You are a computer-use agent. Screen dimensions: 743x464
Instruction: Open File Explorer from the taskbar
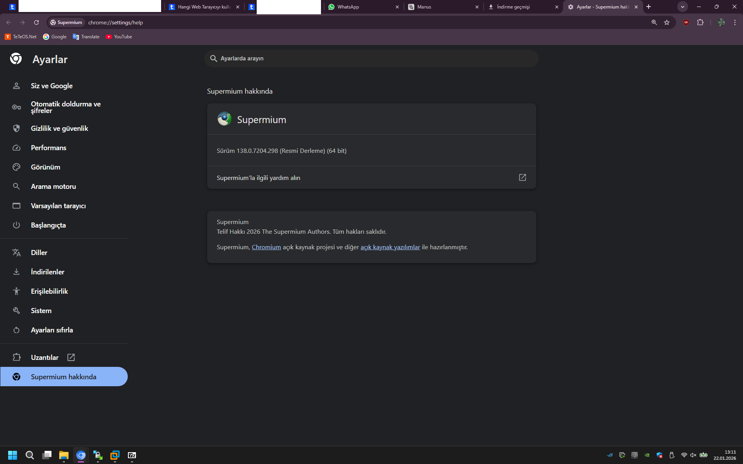pos(64,455)
